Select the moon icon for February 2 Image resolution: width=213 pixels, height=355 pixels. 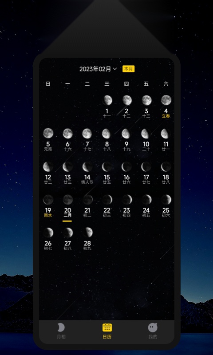point(126,100)
